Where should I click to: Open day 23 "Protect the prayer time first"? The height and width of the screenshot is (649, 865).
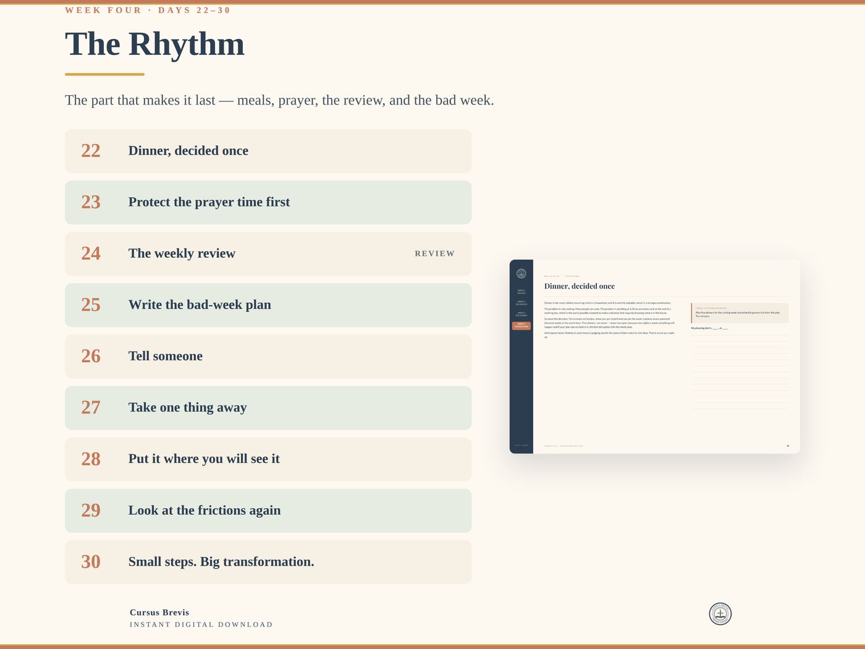(268, 202)
